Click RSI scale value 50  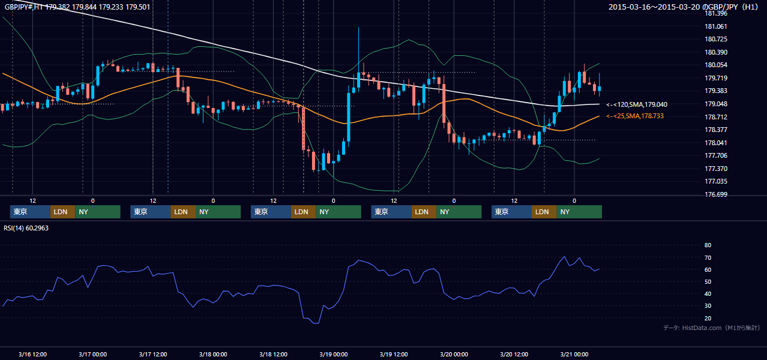coord(708,281)
